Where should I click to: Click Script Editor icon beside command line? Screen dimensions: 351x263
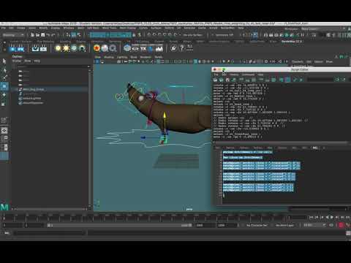point(349,233)
